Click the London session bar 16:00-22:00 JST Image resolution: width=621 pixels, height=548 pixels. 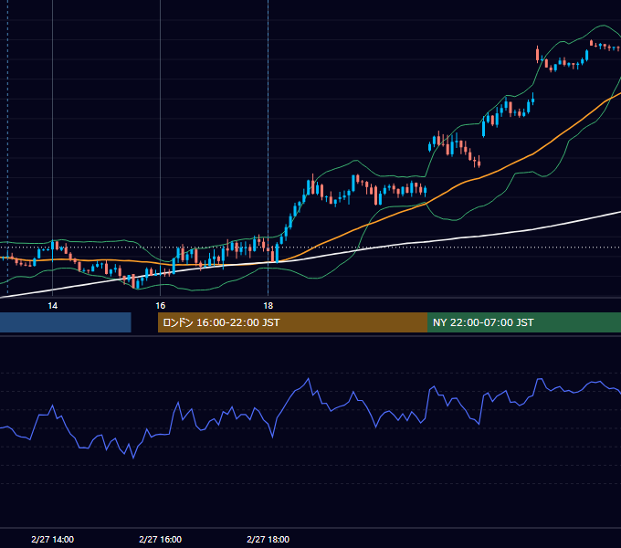pos(292,322)
